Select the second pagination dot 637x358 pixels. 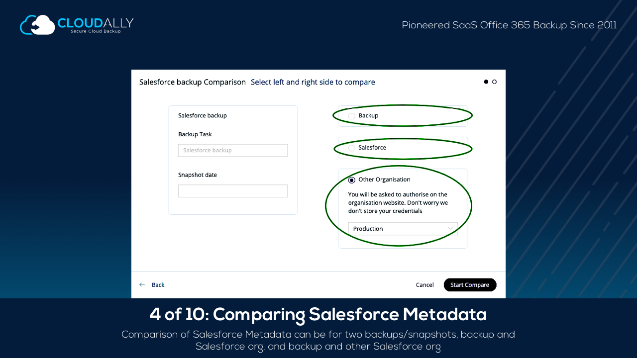tap(494, 81)
